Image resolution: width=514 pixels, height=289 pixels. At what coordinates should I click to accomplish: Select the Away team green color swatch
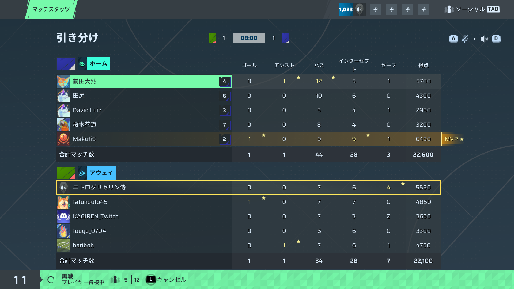click(x=66, y=173)
